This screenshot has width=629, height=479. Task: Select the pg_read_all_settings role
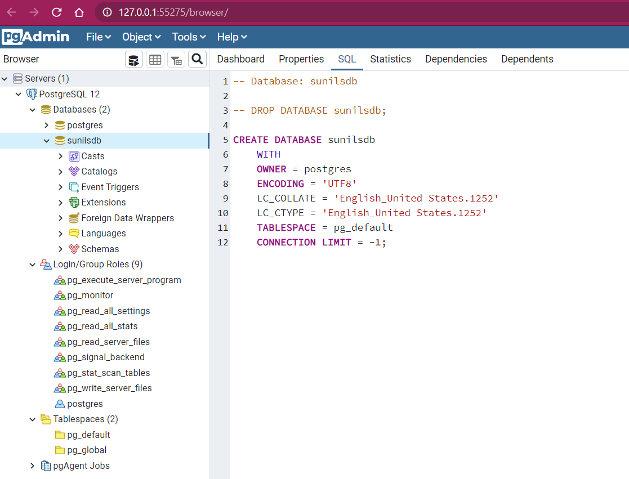pos(108,311)
